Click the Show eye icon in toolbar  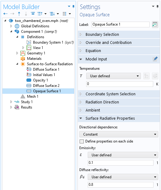click(33, 14)
